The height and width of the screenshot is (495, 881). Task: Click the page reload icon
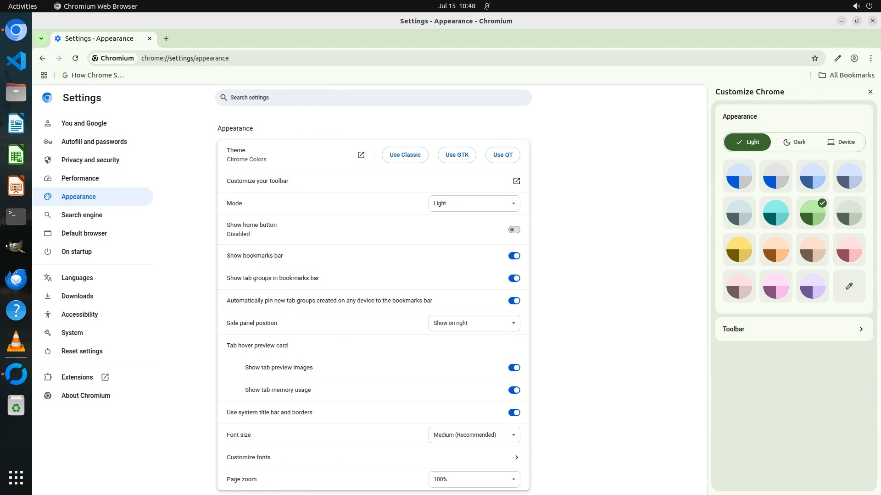pyautogui.click(x=75, y=58)
